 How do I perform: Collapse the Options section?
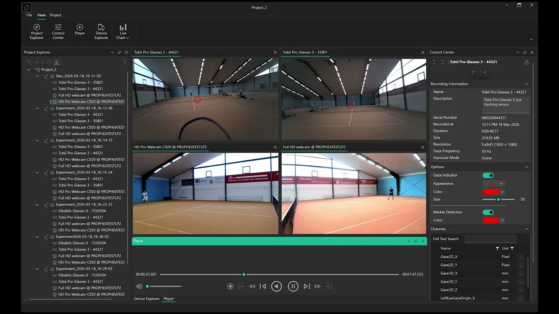click(x=527, y=167)
